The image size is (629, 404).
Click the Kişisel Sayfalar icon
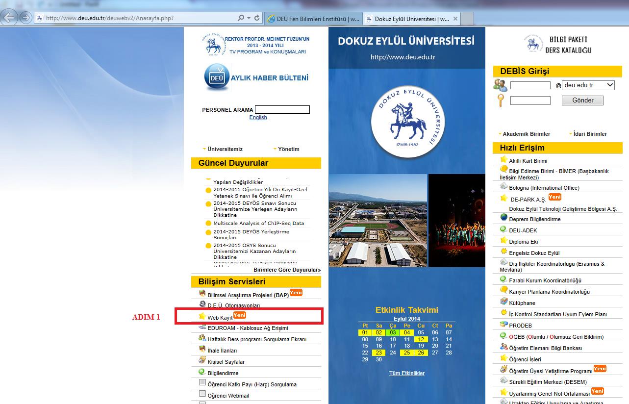click(202, 360)
